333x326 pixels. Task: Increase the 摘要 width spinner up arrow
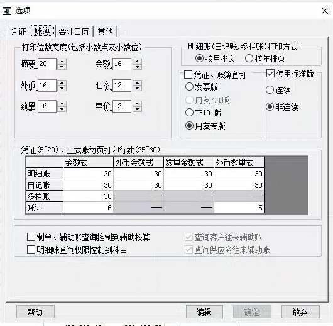click(x=62, y=61)
